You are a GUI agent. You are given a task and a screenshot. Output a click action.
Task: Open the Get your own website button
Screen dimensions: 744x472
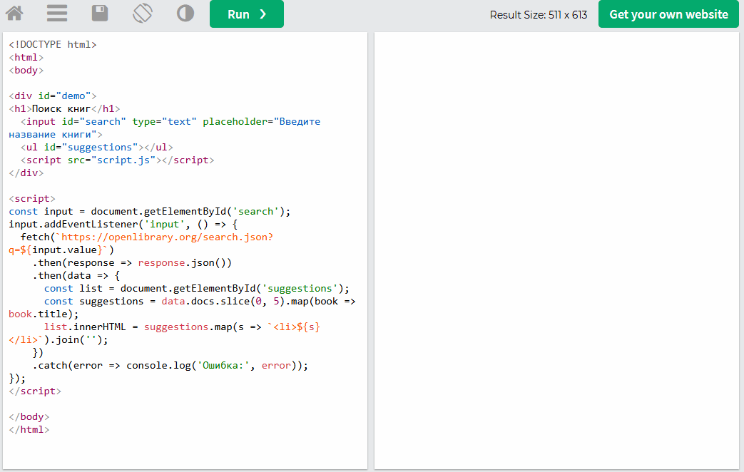coord(668,14)
